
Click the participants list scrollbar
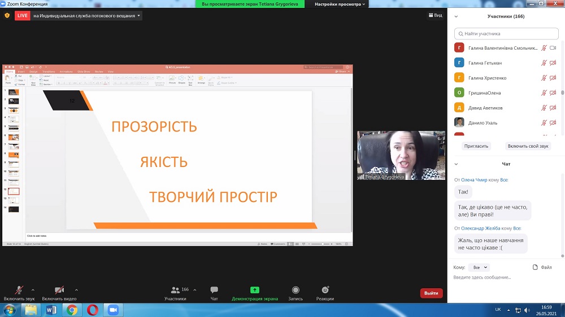tap(563, 88)
